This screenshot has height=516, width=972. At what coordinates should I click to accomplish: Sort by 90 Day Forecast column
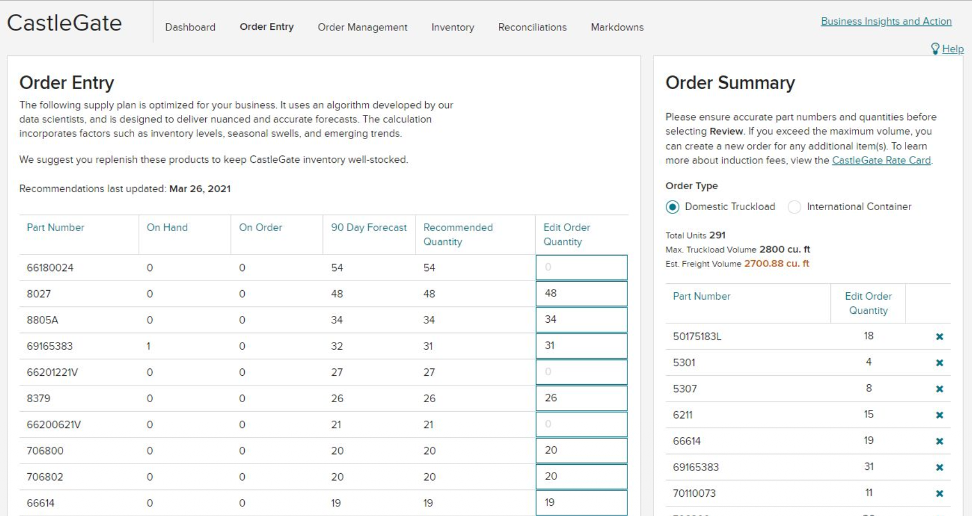tap(369, 228)
